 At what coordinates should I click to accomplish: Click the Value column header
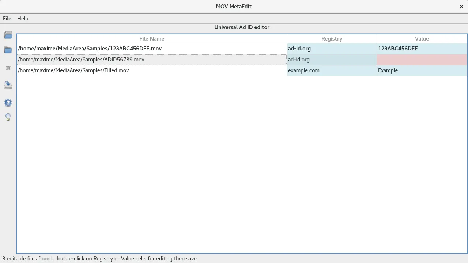[422, 39]
